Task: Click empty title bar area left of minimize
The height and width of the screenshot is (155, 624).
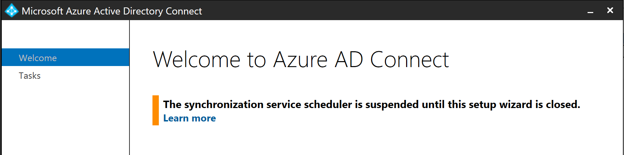Action: (x=389, y=11)
